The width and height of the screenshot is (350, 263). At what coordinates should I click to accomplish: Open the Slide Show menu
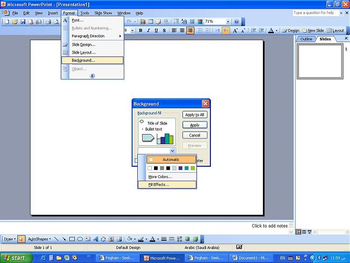(x=103, y=13)
